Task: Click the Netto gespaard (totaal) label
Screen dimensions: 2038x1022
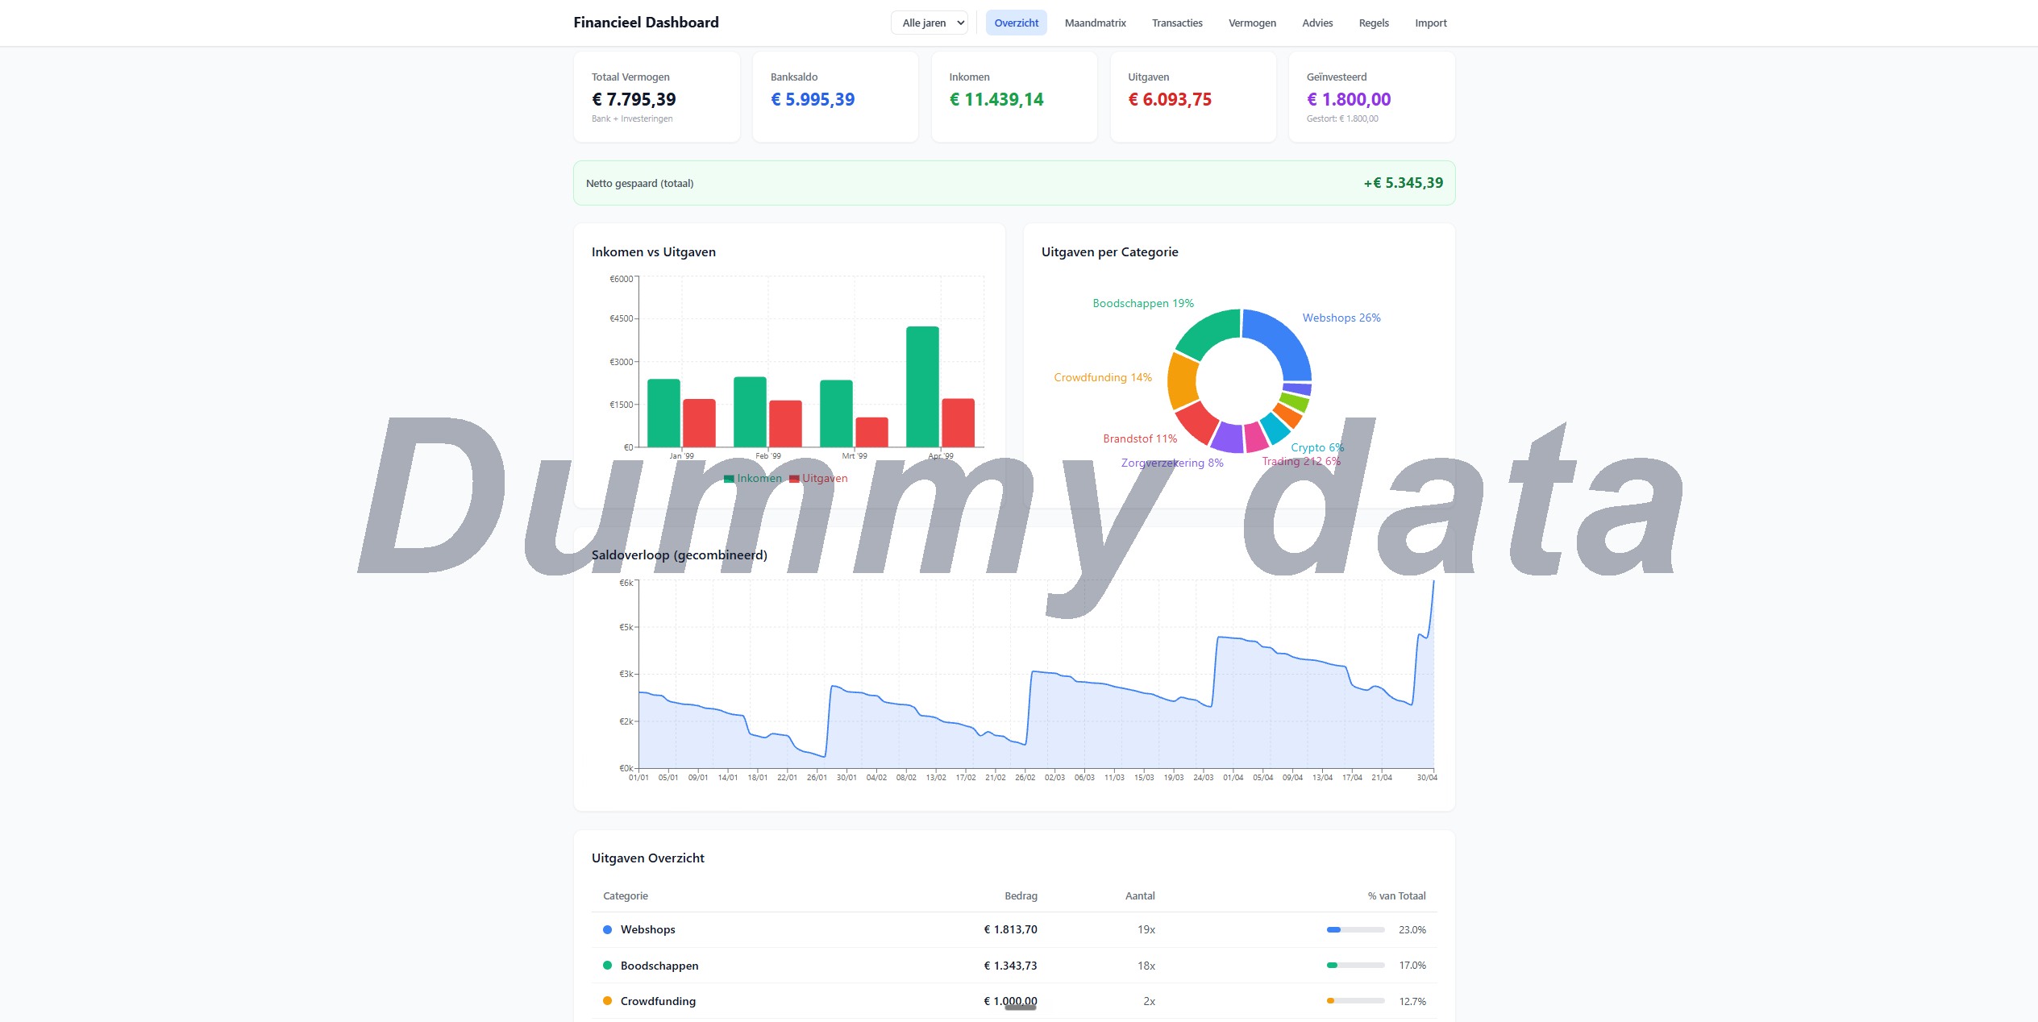Action: click(x=639, y=183)
